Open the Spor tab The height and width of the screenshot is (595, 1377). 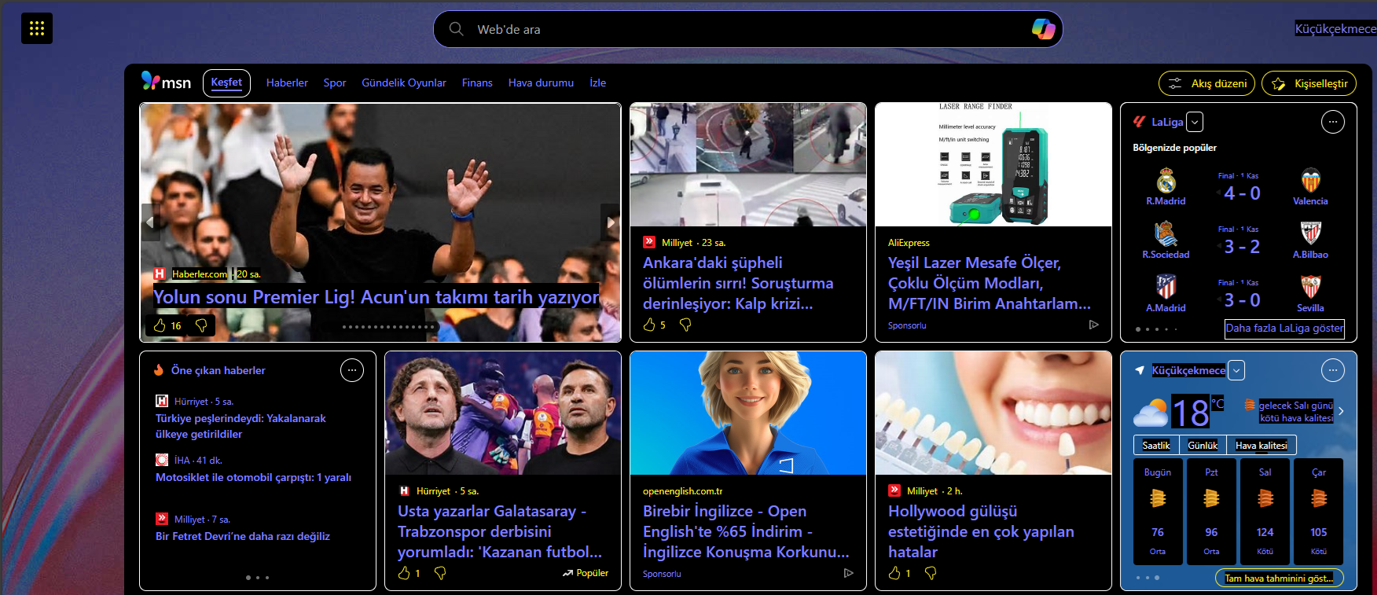[x=335, y=83]
